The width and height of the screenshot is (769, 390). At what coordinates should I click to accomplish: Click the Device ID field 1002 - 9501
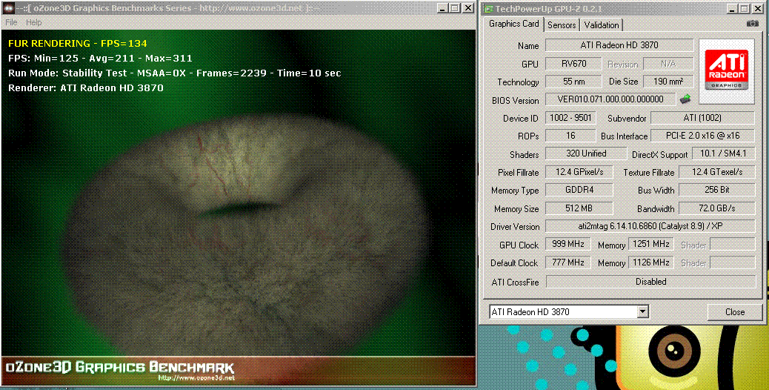click(x=570, y=118)
